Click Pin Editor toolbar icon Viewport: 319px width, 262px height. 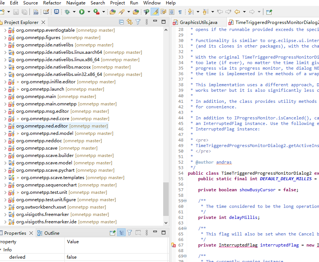[269, 12]
